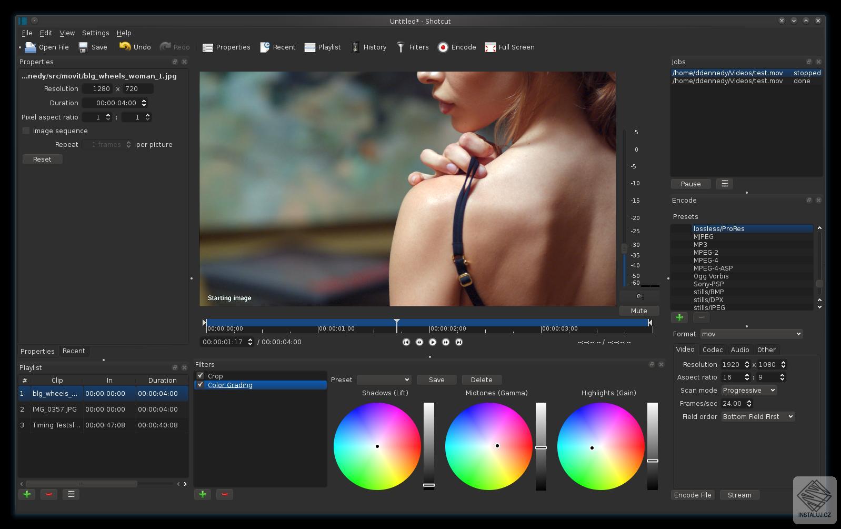Disable the Crop filter checkbox

201,376
